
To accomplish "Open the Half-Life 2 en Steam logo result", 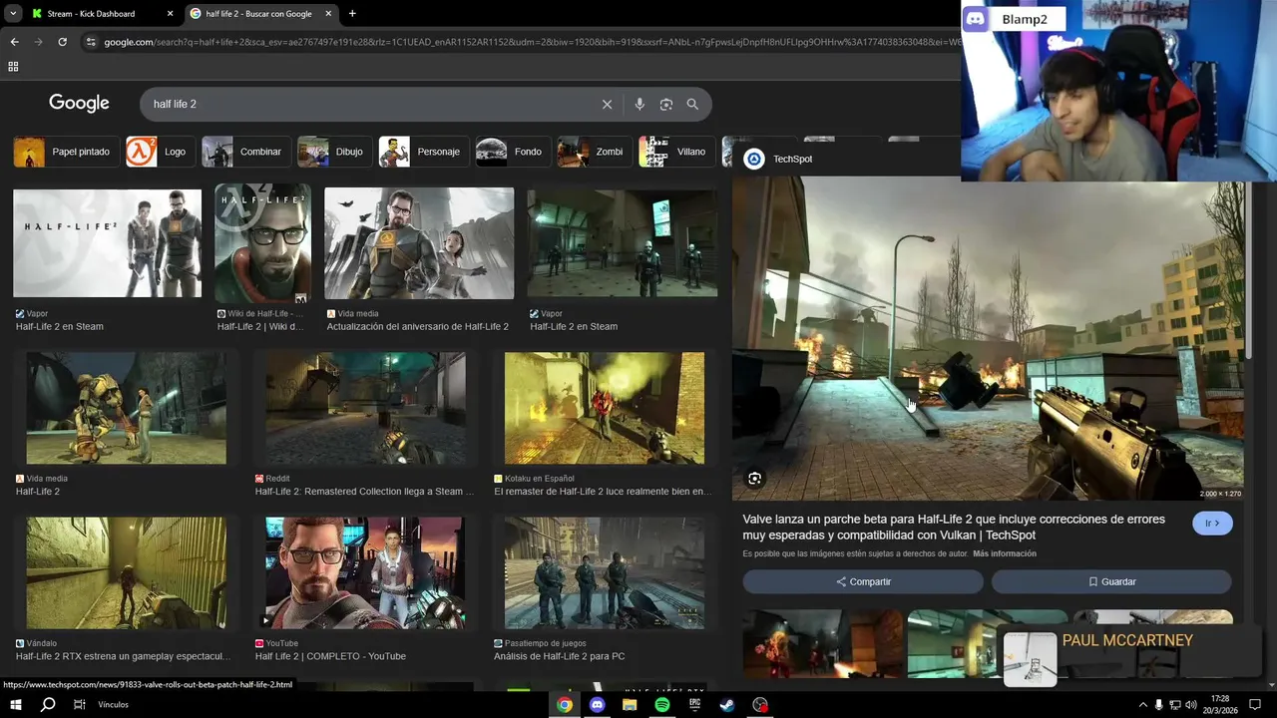I will (x=107, y=243).
